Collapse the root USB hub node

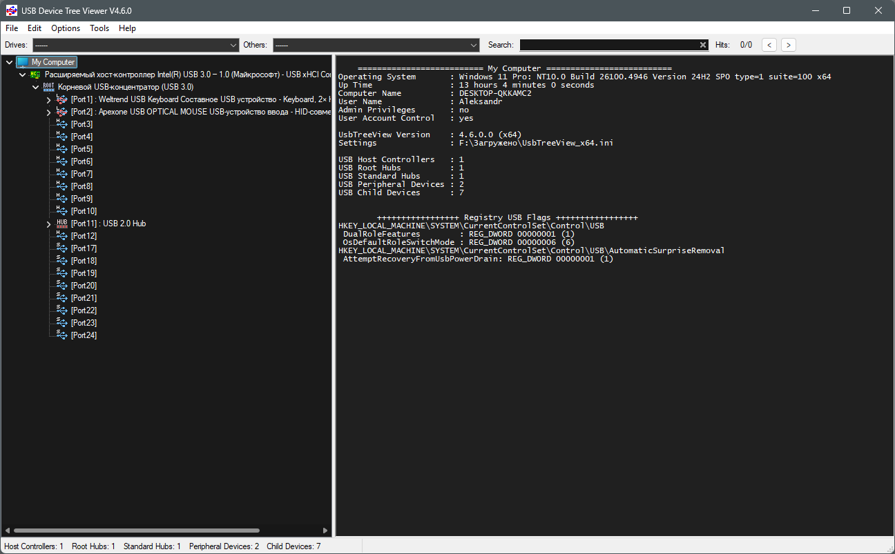pos(35,87)
